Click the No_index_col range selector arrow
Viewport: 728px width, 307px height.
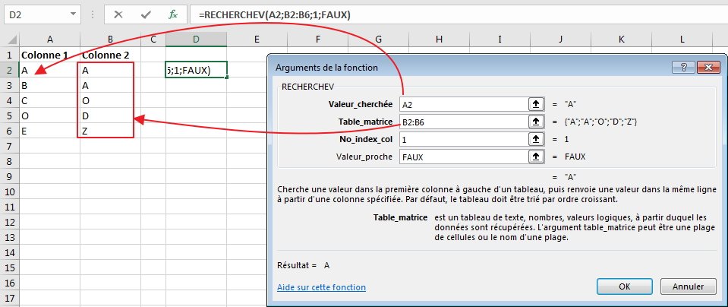537,139
